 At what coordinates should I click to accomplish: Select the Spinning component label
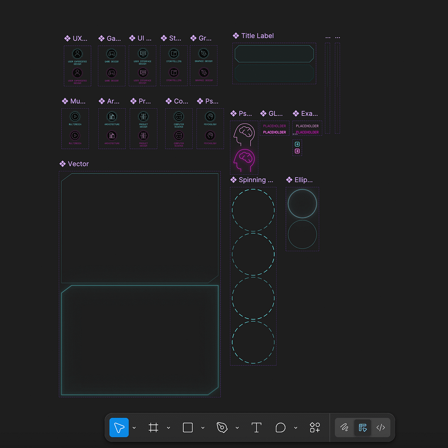[x=253, y=180]
